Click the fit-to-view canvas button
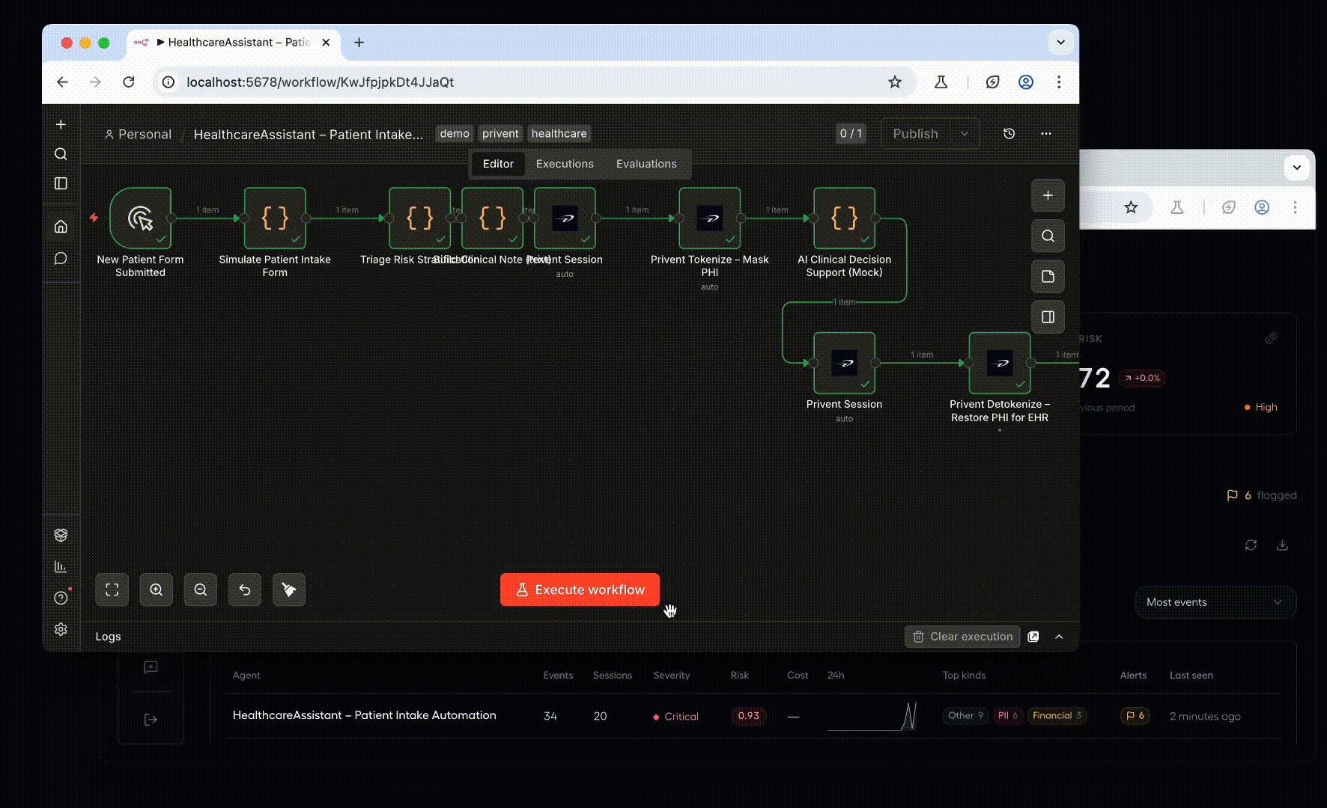 point(112,590)
